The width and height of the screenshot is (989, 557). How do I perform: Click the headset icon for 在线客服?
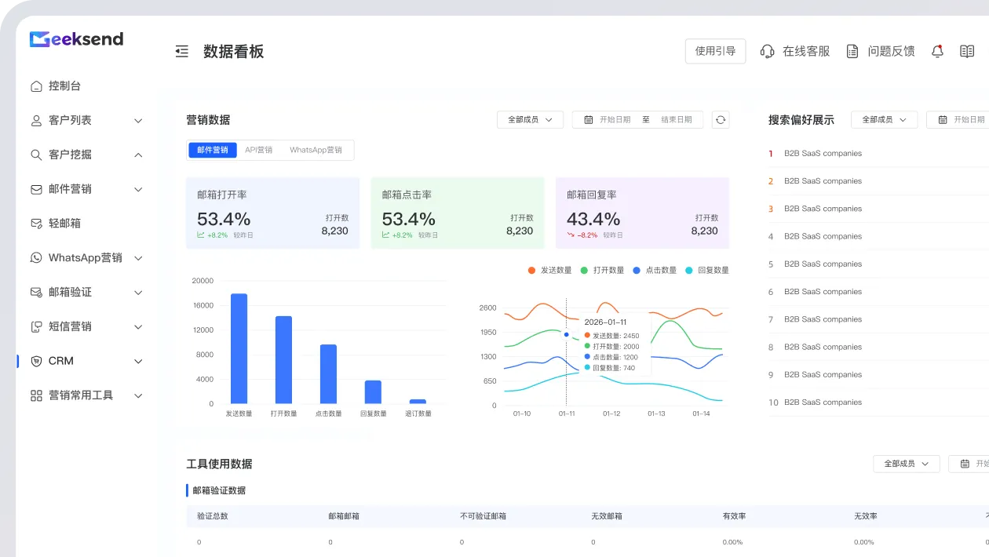(x=767, y=52)
